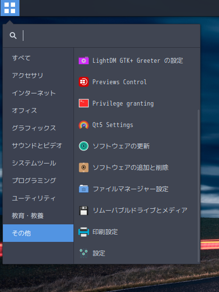219x292 pixels.
Task: Select the すべて category
Action: (38, 58)
